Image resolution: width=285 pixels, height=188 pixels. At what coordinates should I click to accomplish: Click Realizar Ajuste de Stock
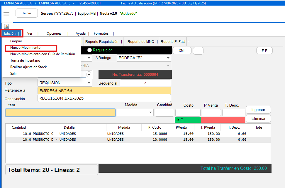pyautogui.click(x=28, y=67)
